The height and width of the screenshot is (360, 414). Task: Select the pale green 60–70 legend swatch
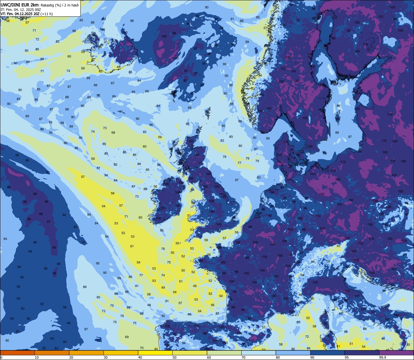point(224,353)
